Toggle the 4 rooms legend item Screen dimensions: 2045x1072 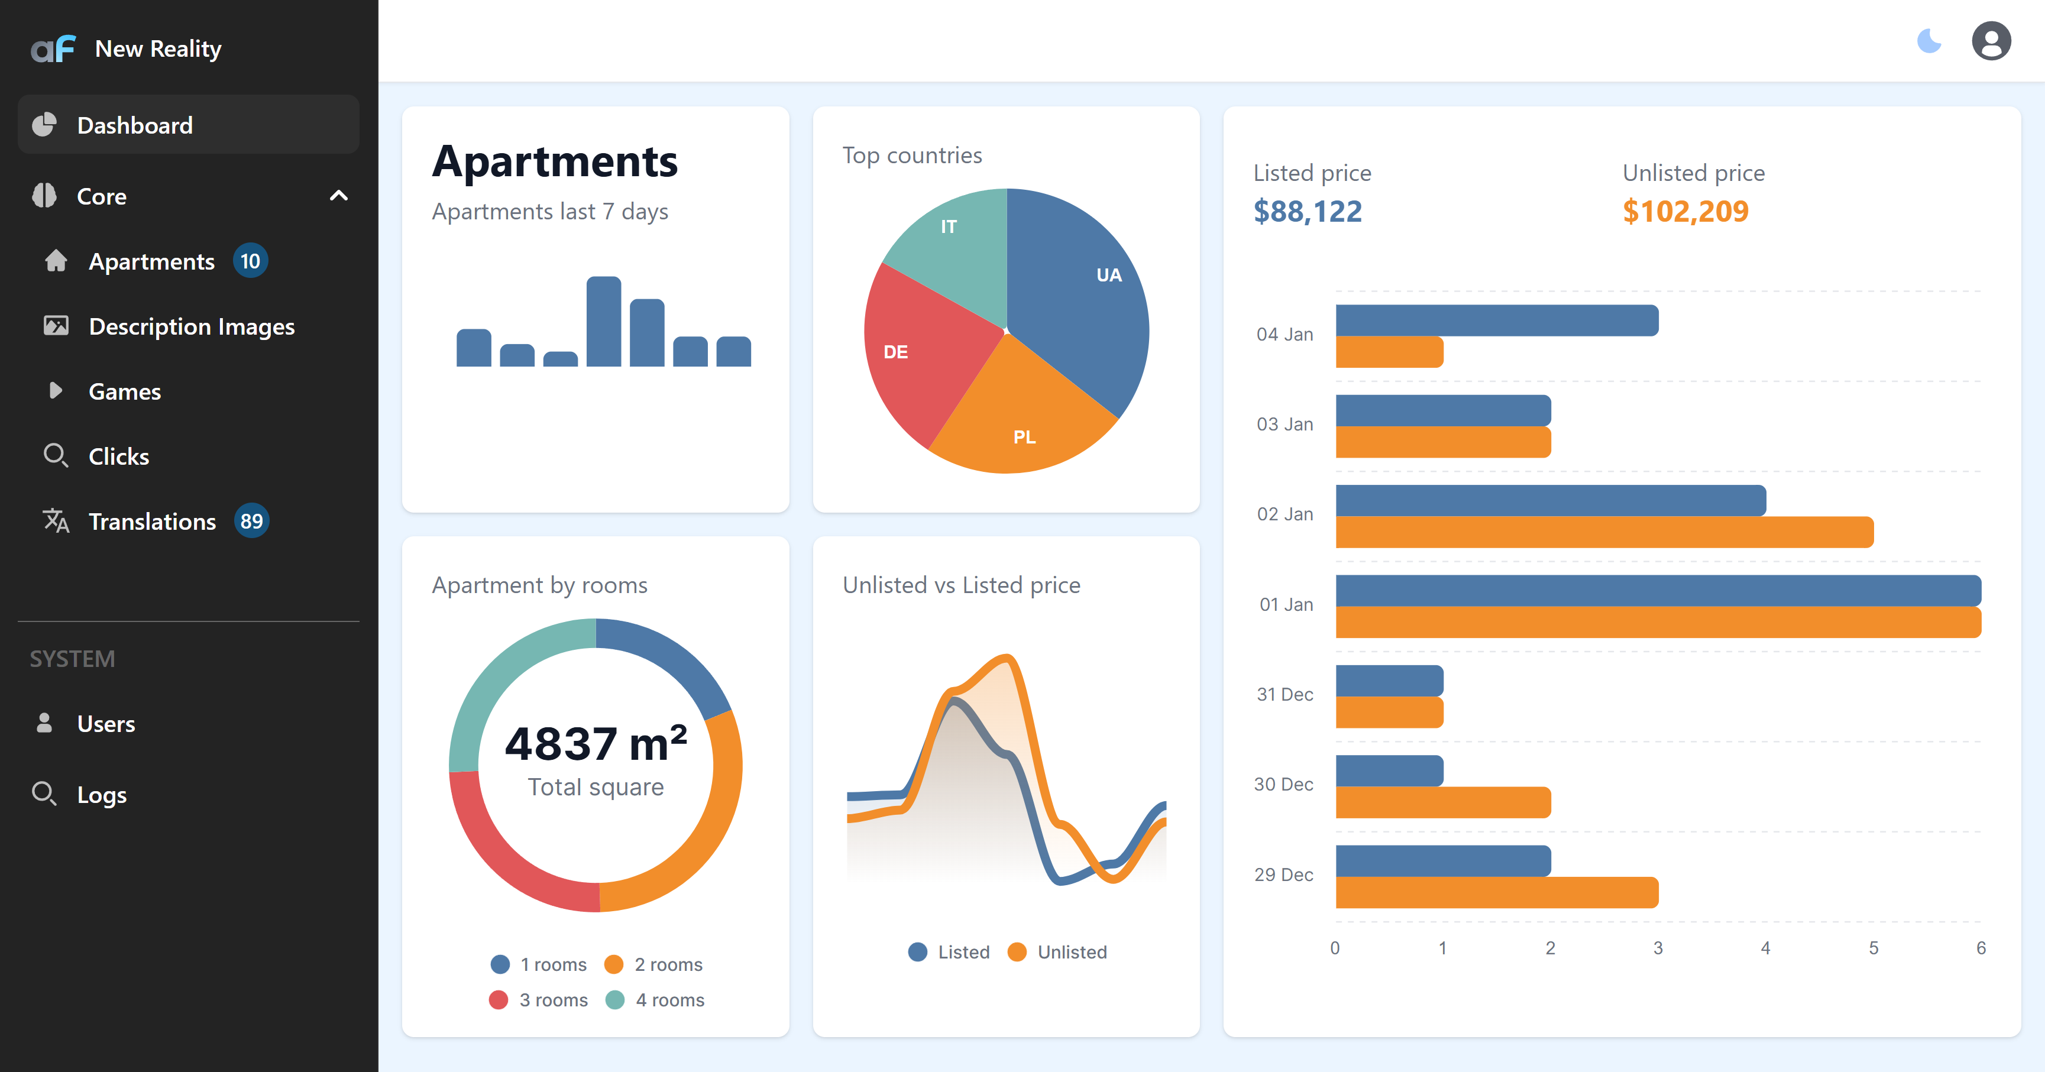[x=655, y=1000]
